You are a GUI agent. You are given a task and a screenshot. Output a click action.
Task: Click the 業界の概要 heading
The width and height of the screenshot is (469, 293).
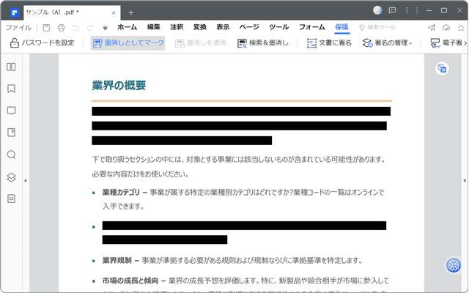point(119,86)
